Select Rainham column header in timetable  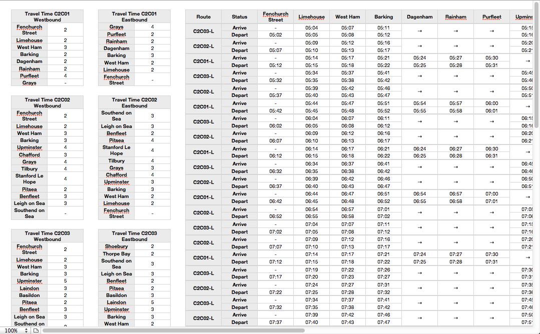(x=455, y=17)
